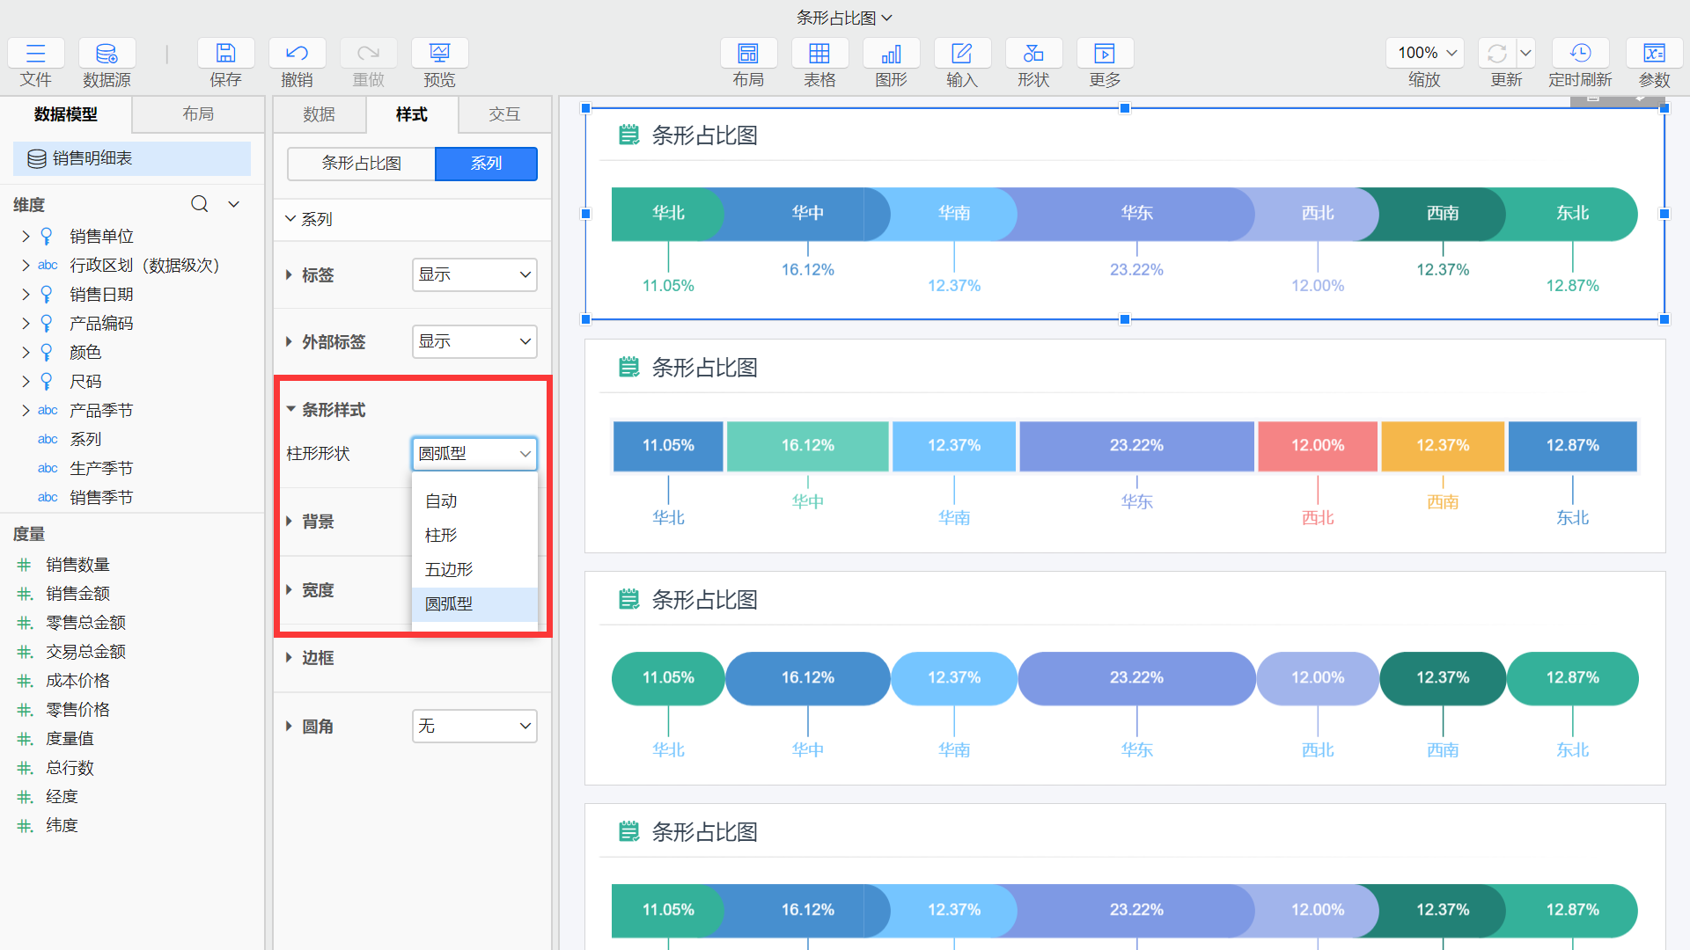Select the 条形占比图 segment toggle

click(361, 164)
